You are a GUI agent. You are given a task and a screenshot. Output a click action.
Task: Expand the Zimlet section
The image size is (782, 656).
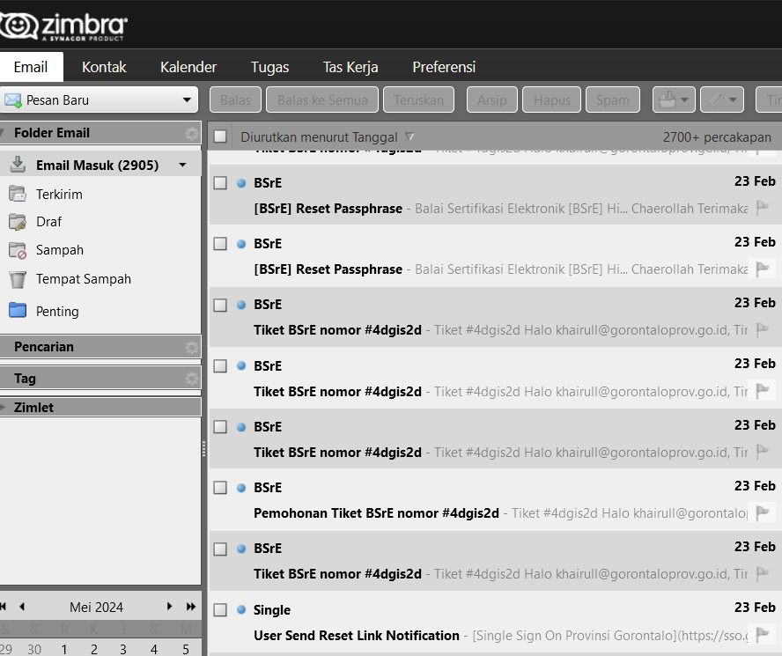click(x=3, y=407)
